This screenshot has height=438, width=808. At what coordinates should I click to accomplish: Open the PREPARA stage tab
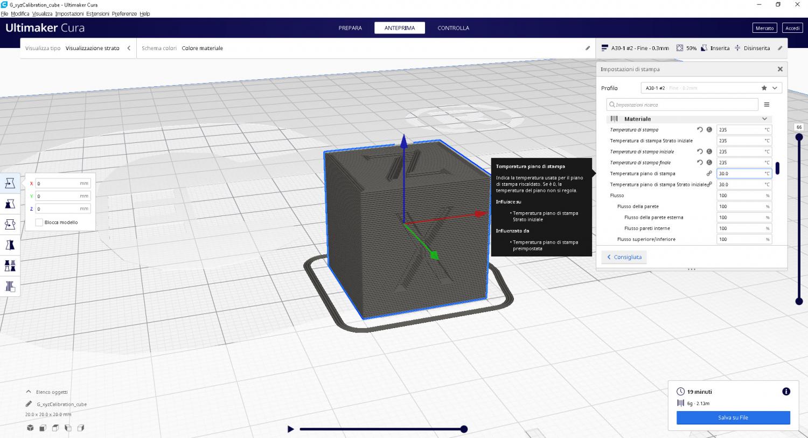point(350,28)
